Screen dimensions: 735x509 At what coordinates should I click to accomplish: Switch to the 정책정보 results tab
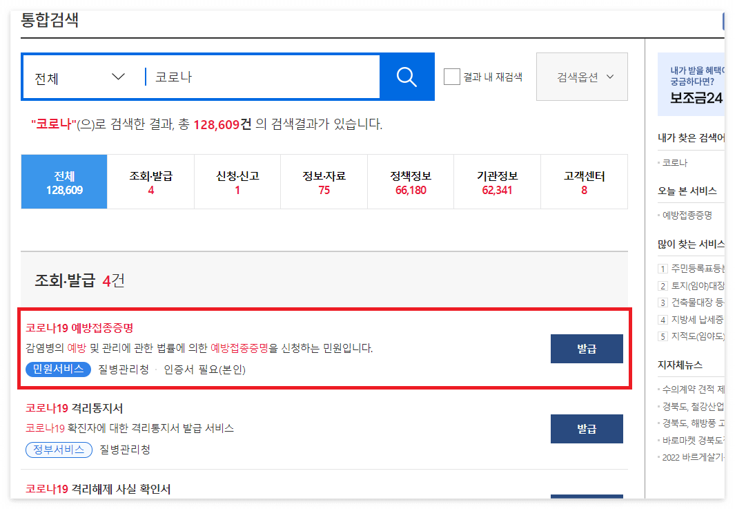(x=411, y=181)
